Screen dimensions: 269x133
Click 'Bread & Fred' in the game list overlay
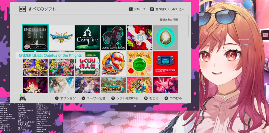42,106
